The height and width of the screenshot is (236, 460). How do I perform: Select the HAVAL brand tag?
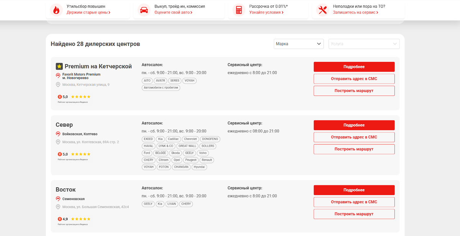(148, 146)
